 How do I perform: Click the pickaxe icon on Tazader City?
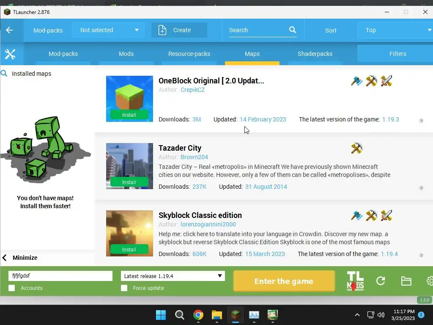tap(356, 149)
